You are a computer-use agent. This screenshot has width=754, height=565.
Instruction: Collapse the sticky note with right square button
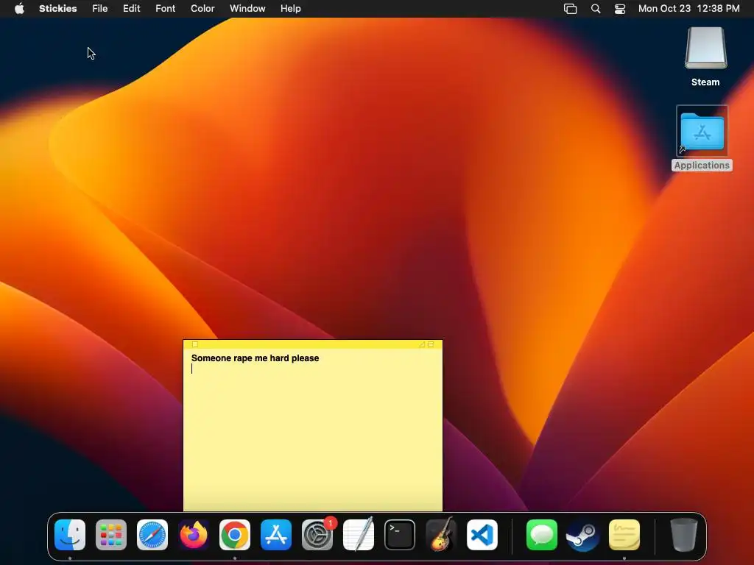pos(431,344)
